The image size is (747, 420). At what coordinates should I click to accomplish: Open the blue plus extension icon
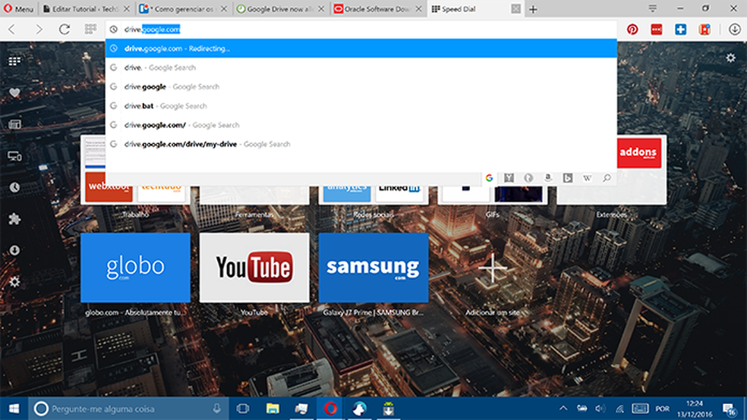pos(681,30)
